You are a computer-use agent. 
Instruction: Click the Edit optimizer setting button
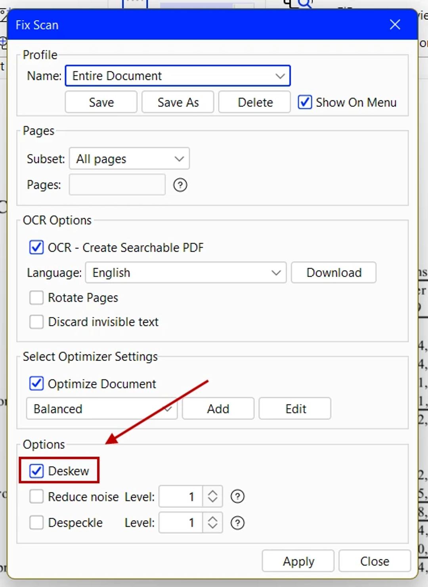pyautogui.click(x=295, y=408)
